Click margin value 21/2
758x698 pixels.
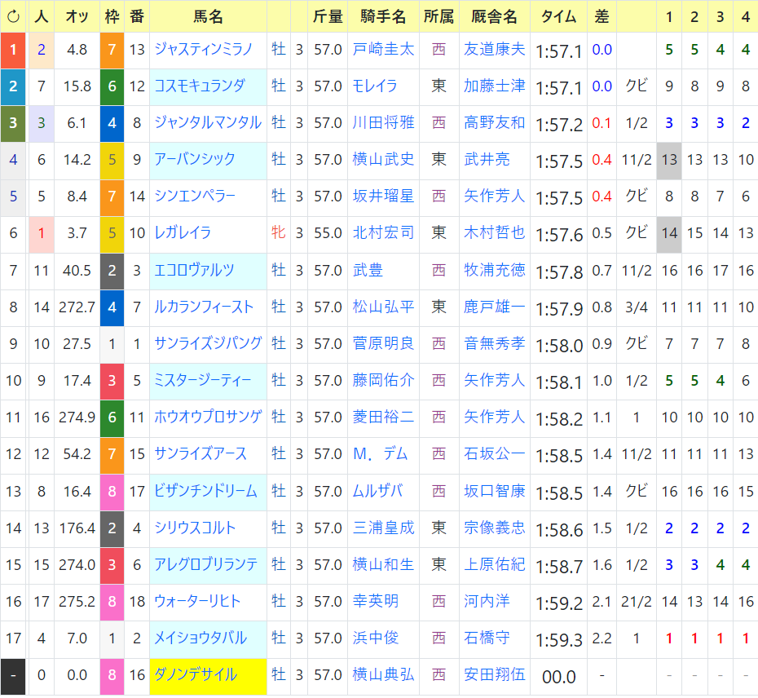coord(637,602)
